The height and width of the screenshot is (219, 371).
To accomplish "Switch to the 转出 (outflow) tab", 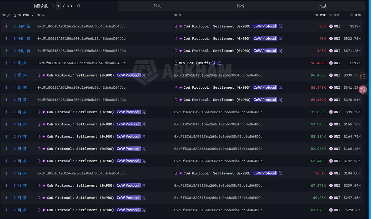I will point(240,6).
